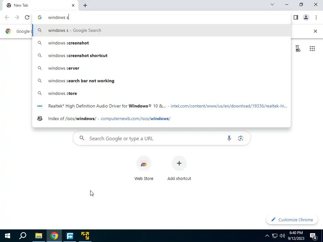
Task: Pick 'windows search bar not working' suggestion
Action: click(161, 81)
